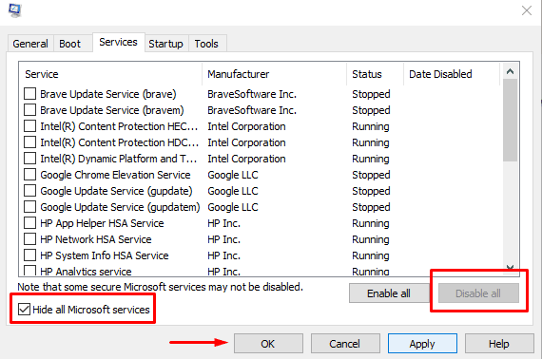Sort by the Date Disabled column header

point(452,74)
